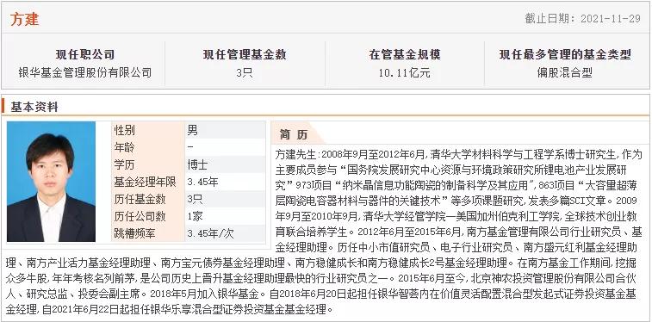Screen dimensions: 652x322
Task: Select the 10.11亿元 fund size value
Action: (x=405, y=73)
